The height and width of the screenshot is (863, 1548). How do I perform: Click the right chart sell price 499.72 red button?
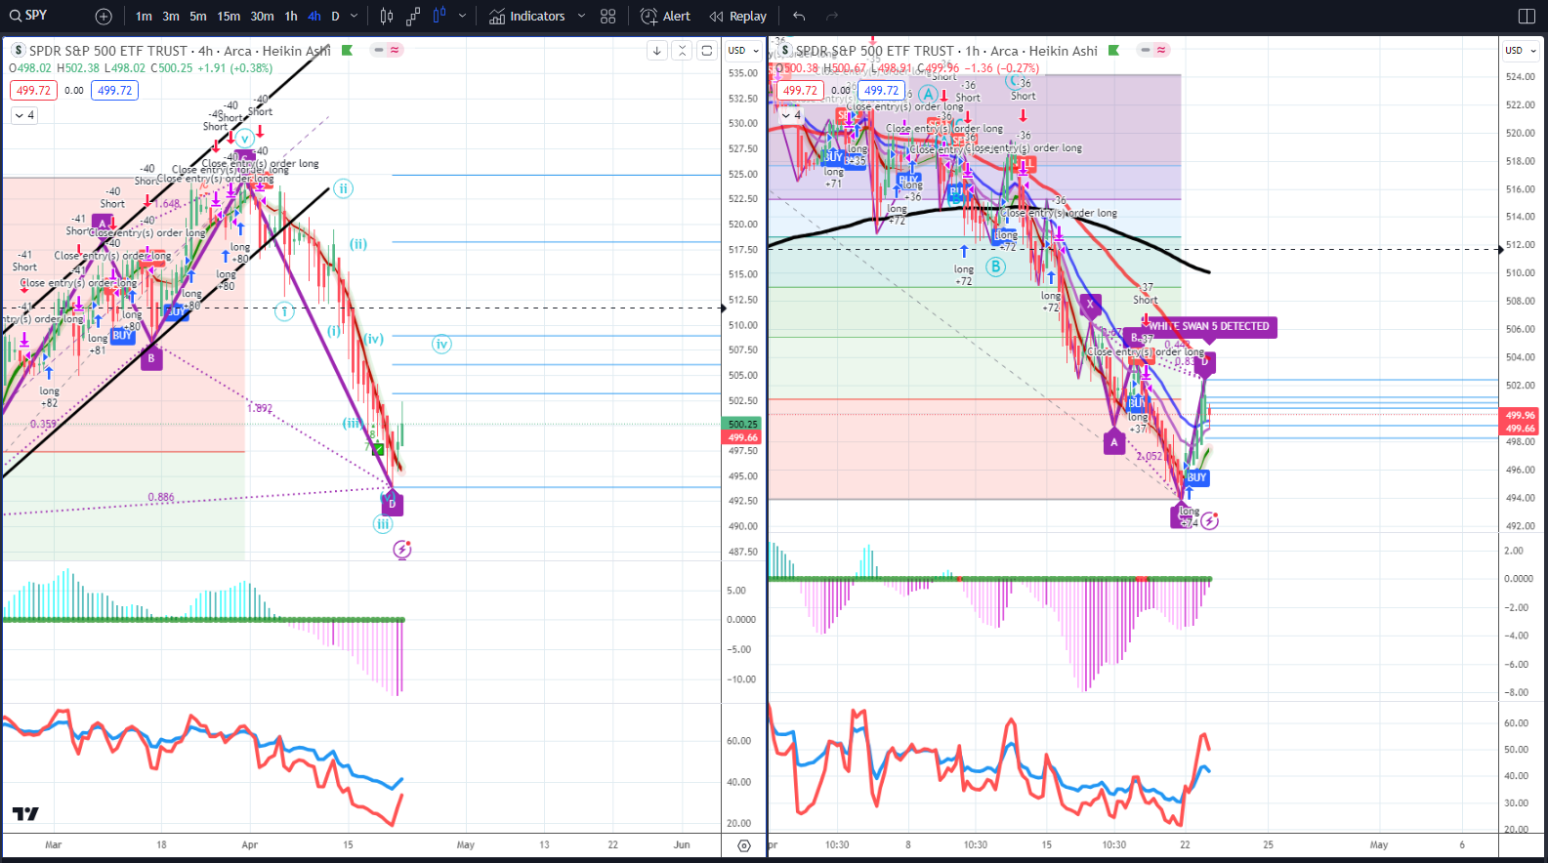point(800,91)
